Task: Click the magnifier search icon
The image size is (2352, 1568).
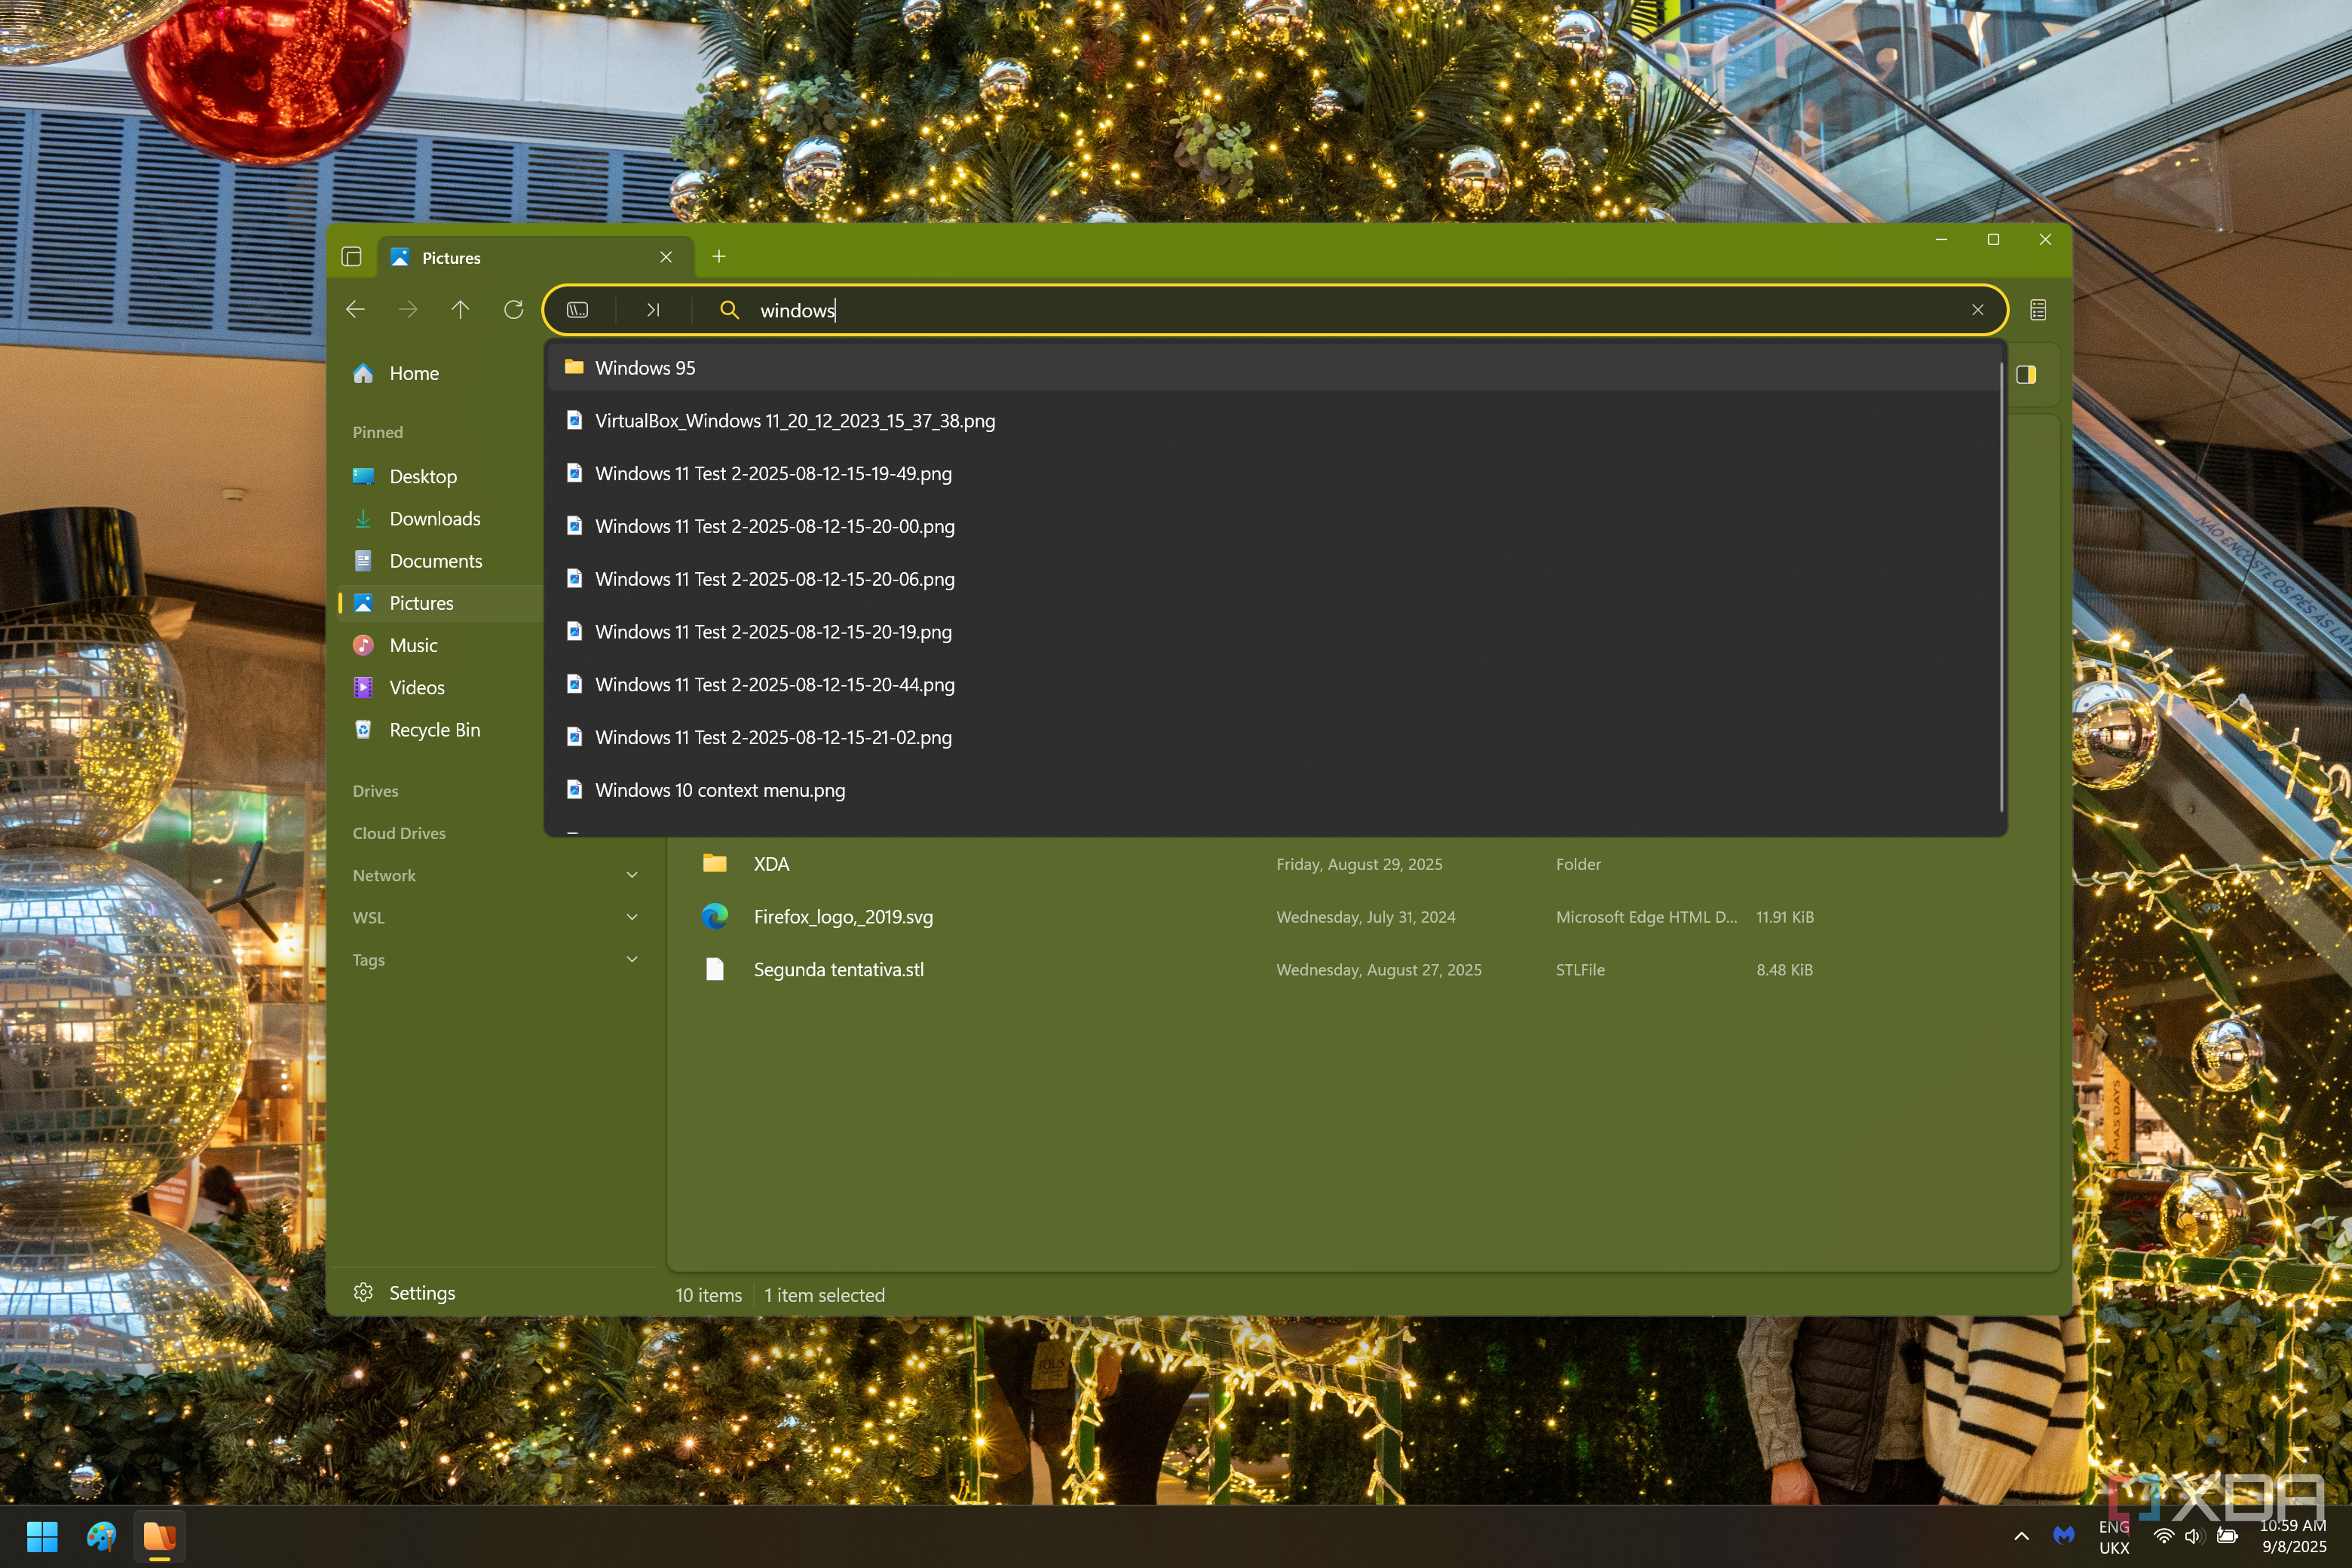Action: tap(730, 310)
